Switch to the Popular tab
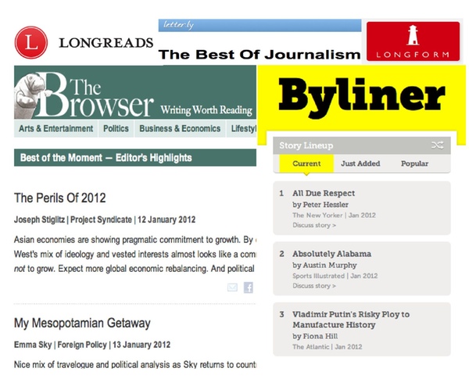This screenshot has height=379, width=469. pyautogui.click(x=414, y=163)
